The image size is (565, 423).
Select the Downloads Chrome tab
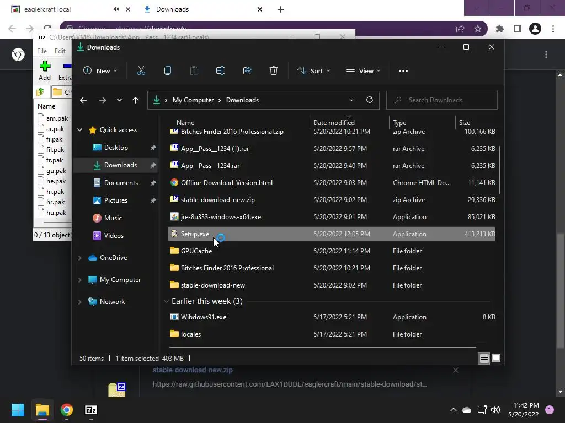(172, 9)
